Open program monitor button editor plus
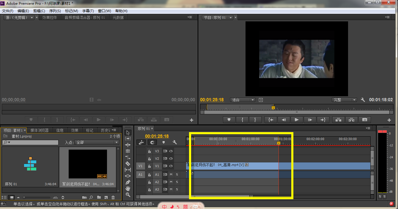Image resolution: width=398 pixels, height=209 pixels. (389, 120)
